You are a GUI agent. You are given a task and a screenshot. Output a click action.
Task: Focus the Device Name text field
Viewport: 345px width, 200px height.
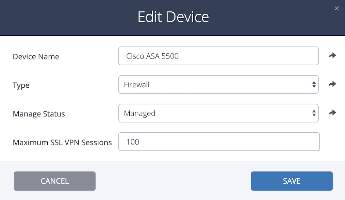(x=218, y=56)
